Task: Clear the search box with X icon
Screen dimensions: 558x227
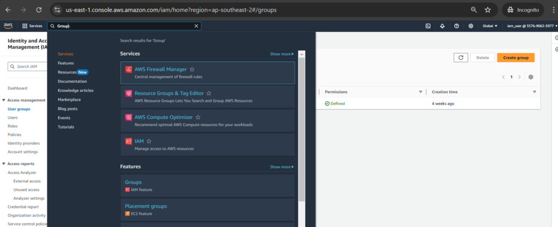Action: (x=196, y=26)
